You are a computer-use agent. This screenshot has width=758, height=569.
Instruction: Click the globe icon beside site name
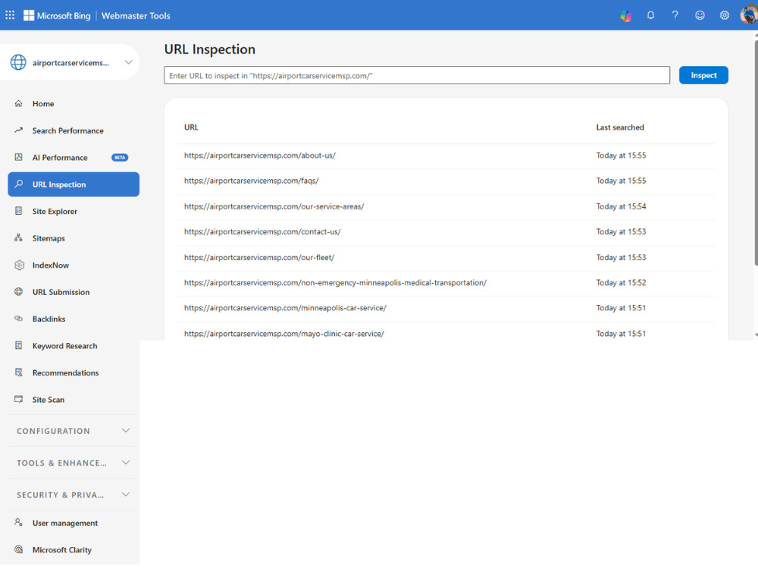click(x=18, y=62)
